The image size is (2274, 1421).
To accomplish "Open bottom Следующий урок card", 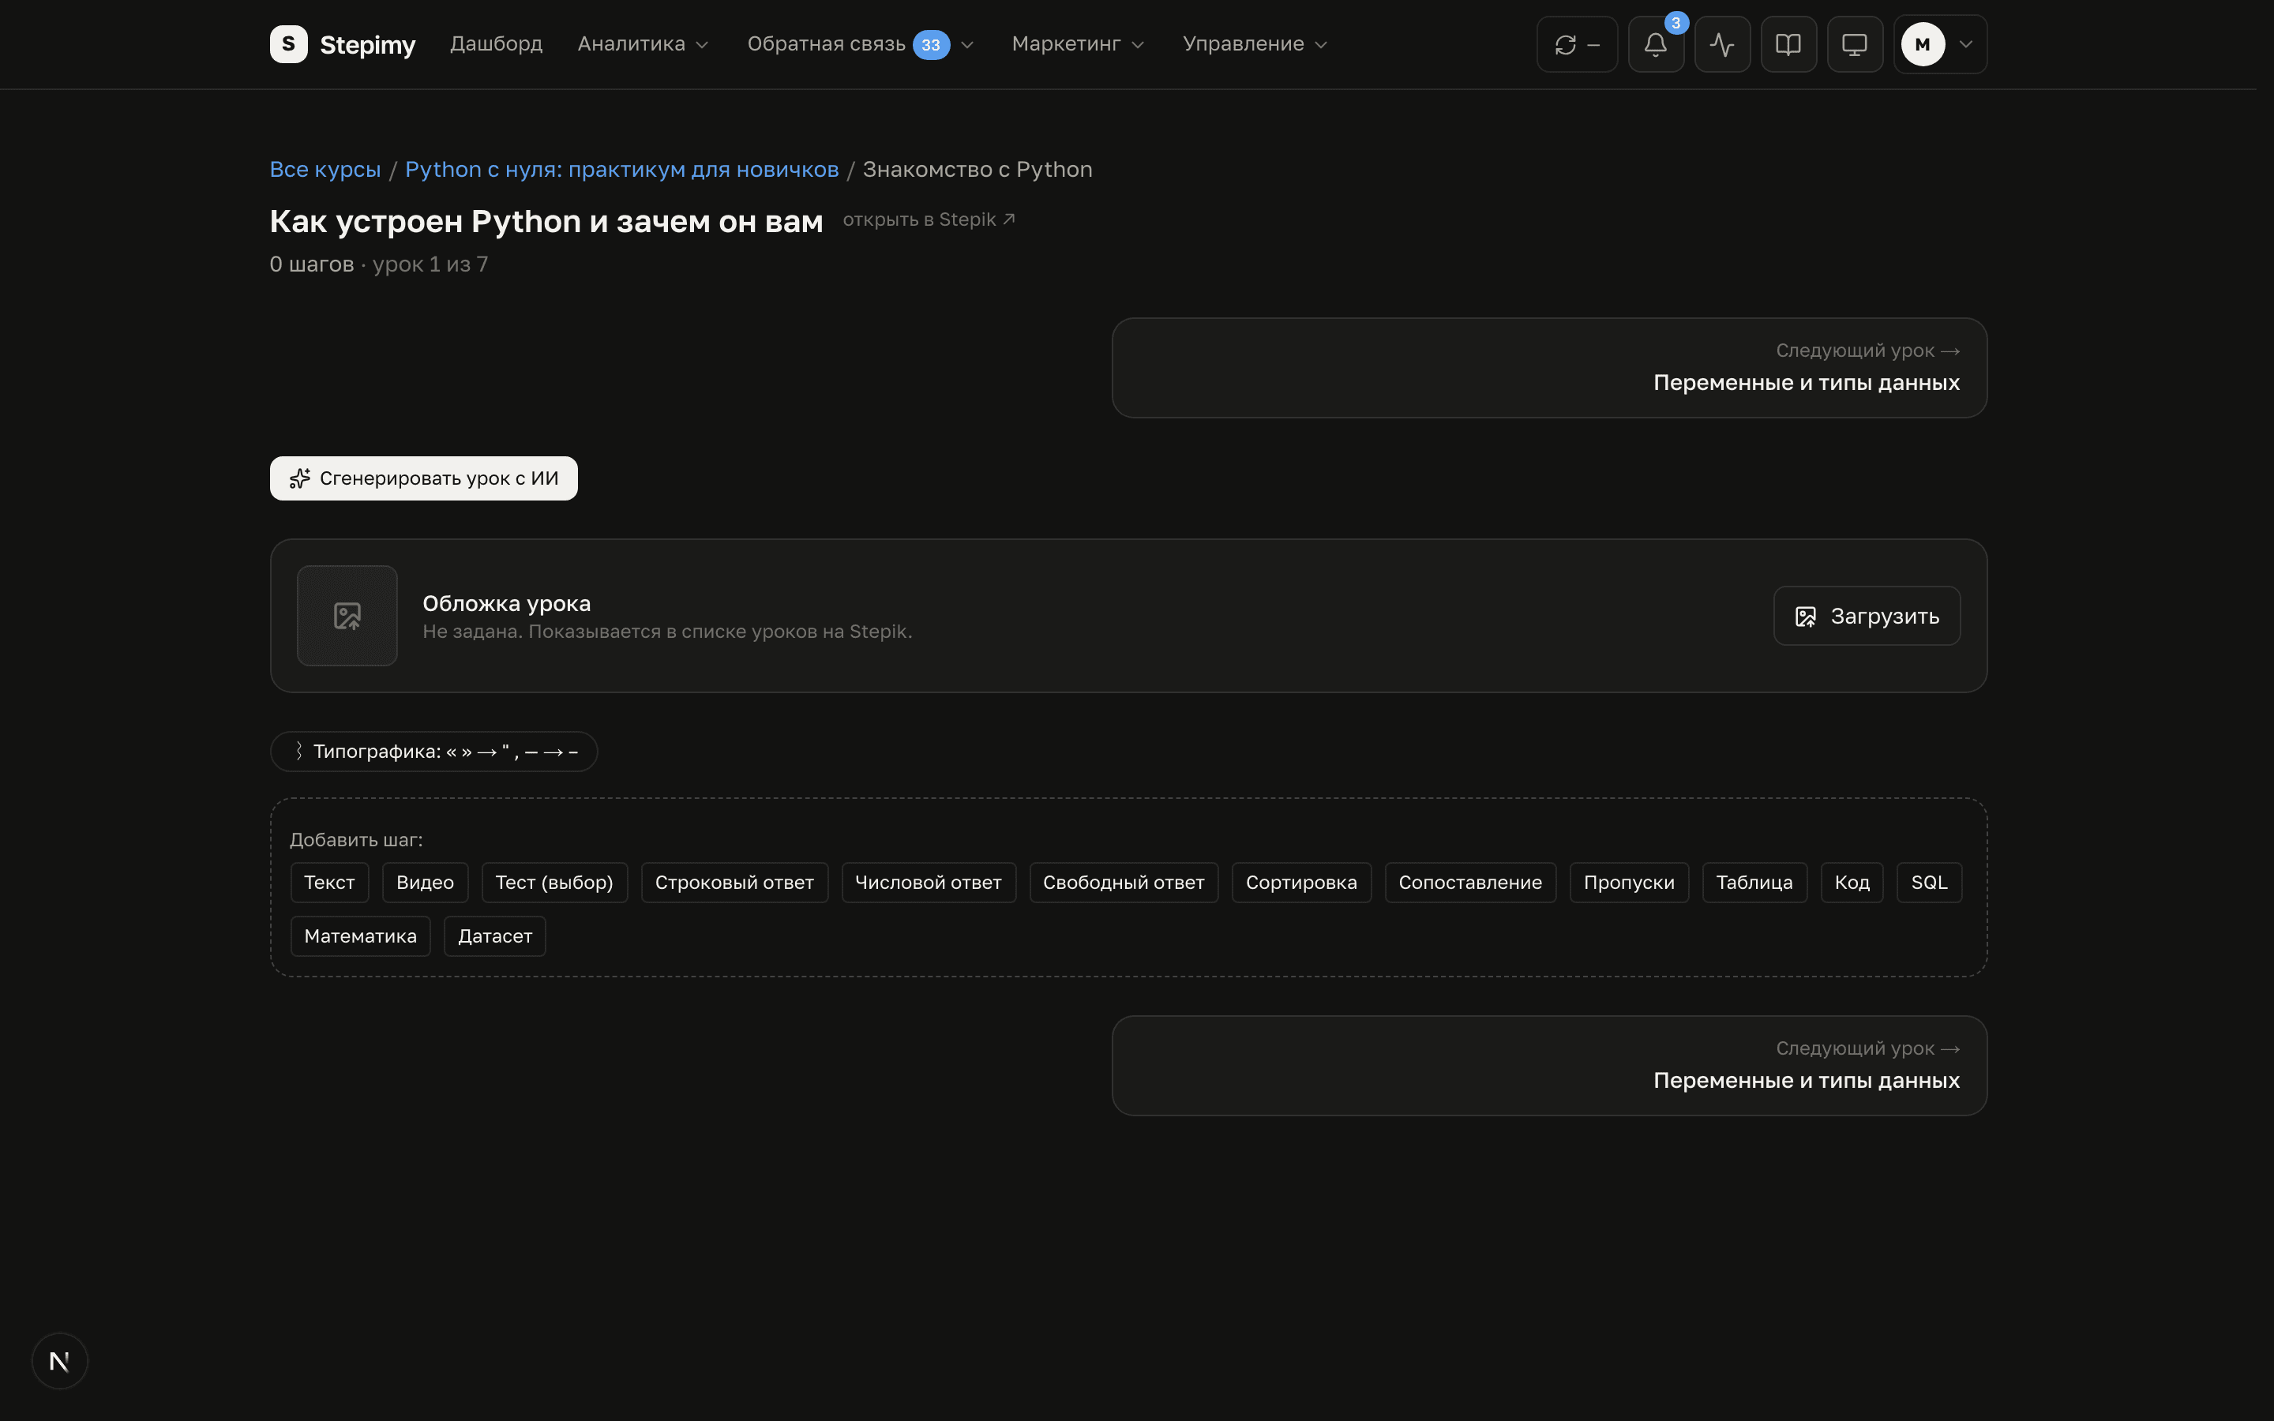I will pos(1548,1065).
